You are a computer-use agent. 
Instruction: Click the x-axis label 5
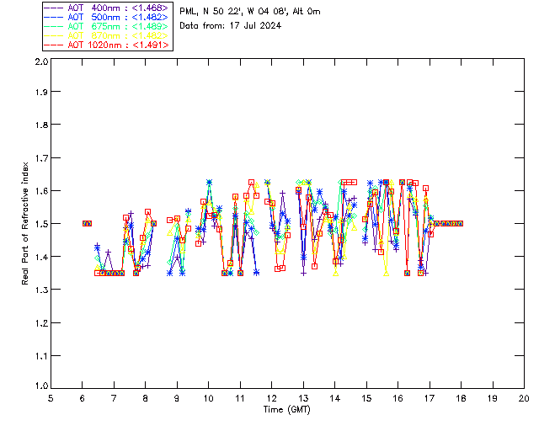51,398
